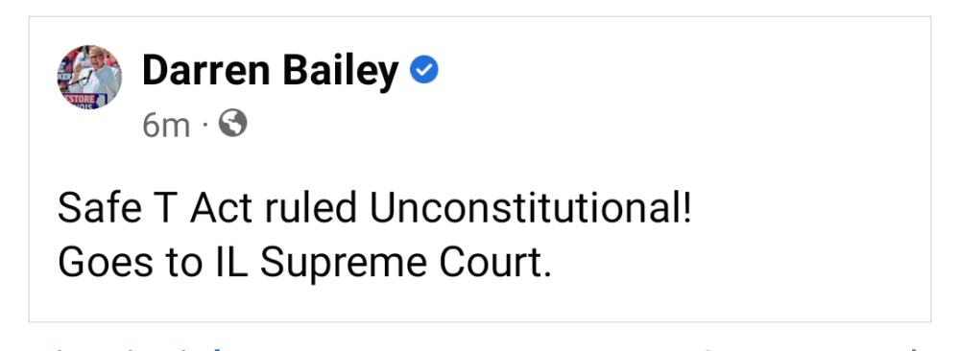Viewport: 960px width, 351px height.
Task: Click the RESTORE sign inside the profile photo
Action: 80,99
